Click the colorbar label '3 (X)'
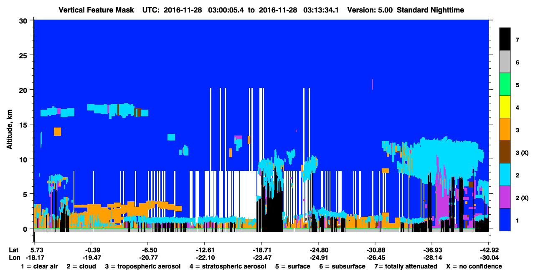 coord(522,153)
